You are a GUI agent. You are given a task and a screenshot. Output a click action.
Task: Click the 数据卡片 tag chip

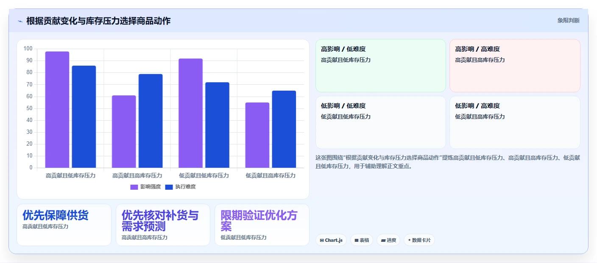pos(419,240)
